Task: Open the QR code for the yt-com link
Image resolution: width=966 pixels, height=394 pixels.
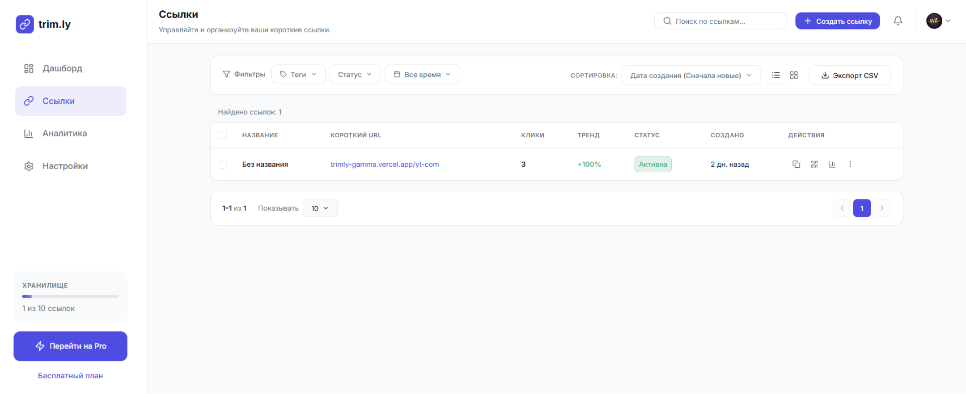Action: 814,164
